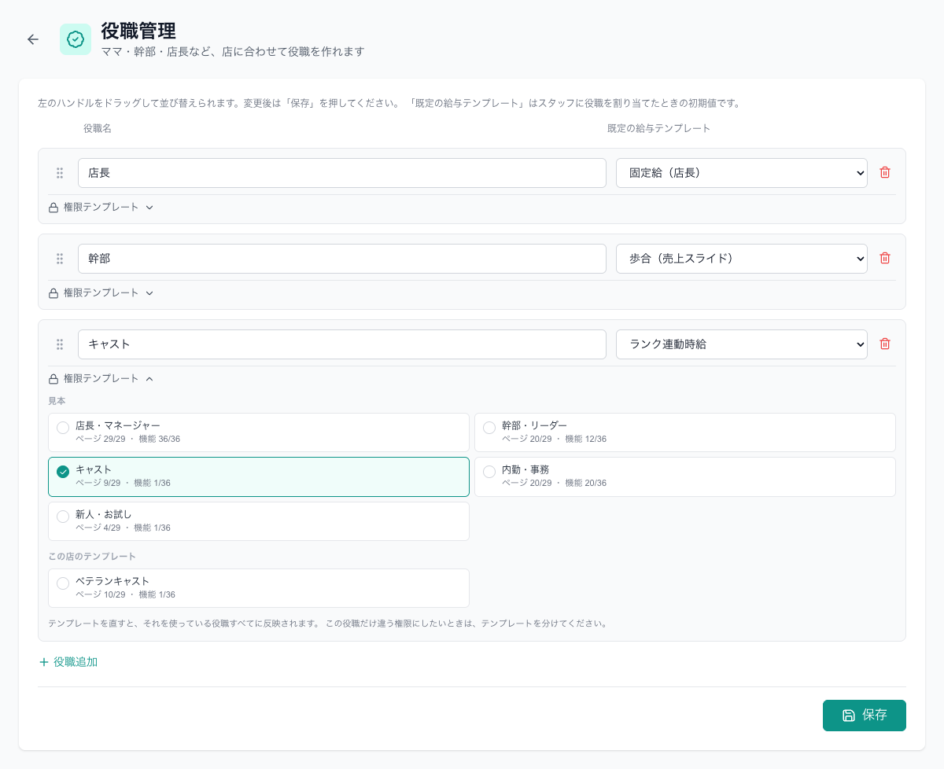944x769 pixels.
Task: Collapse 権限テンプレート under the キャスト role
Action: pos(101,378)
